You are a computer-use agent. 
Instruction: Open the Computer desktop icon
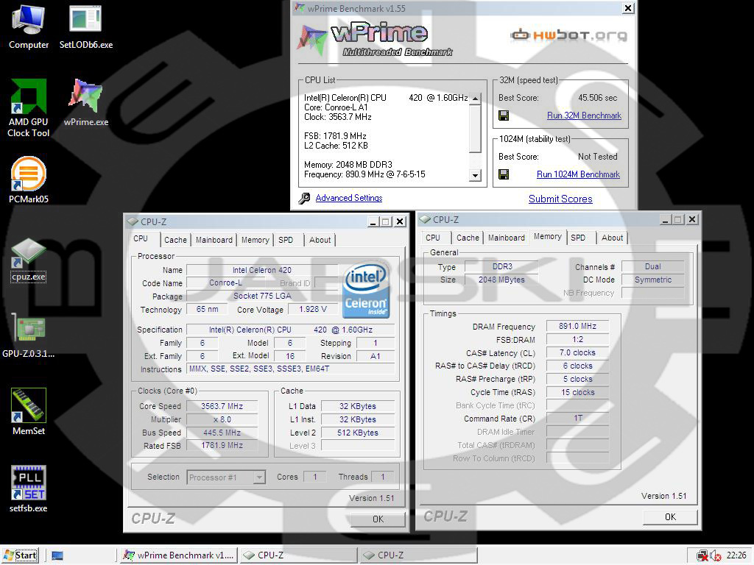(x=29, y=27)
